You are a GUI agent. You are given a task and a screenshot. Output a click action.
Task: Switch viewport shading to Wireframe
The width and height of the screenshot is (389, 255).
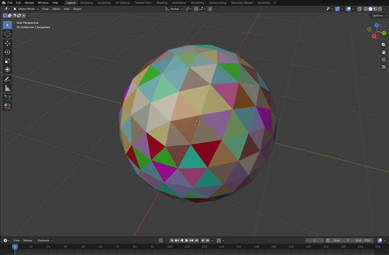click(x=365, y=9)
